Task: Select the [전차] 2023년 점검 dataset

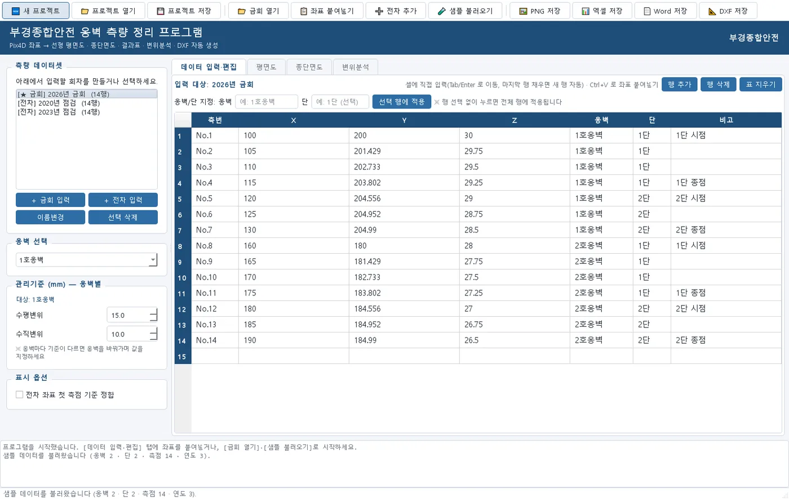Action: click(87, 112)
